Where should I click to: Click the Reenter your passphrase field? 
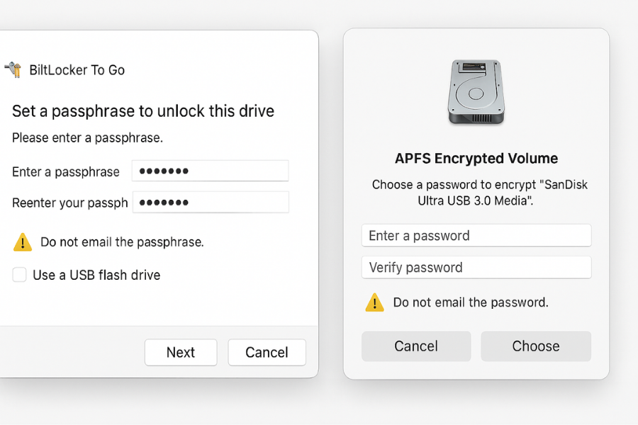pos(210,202)
